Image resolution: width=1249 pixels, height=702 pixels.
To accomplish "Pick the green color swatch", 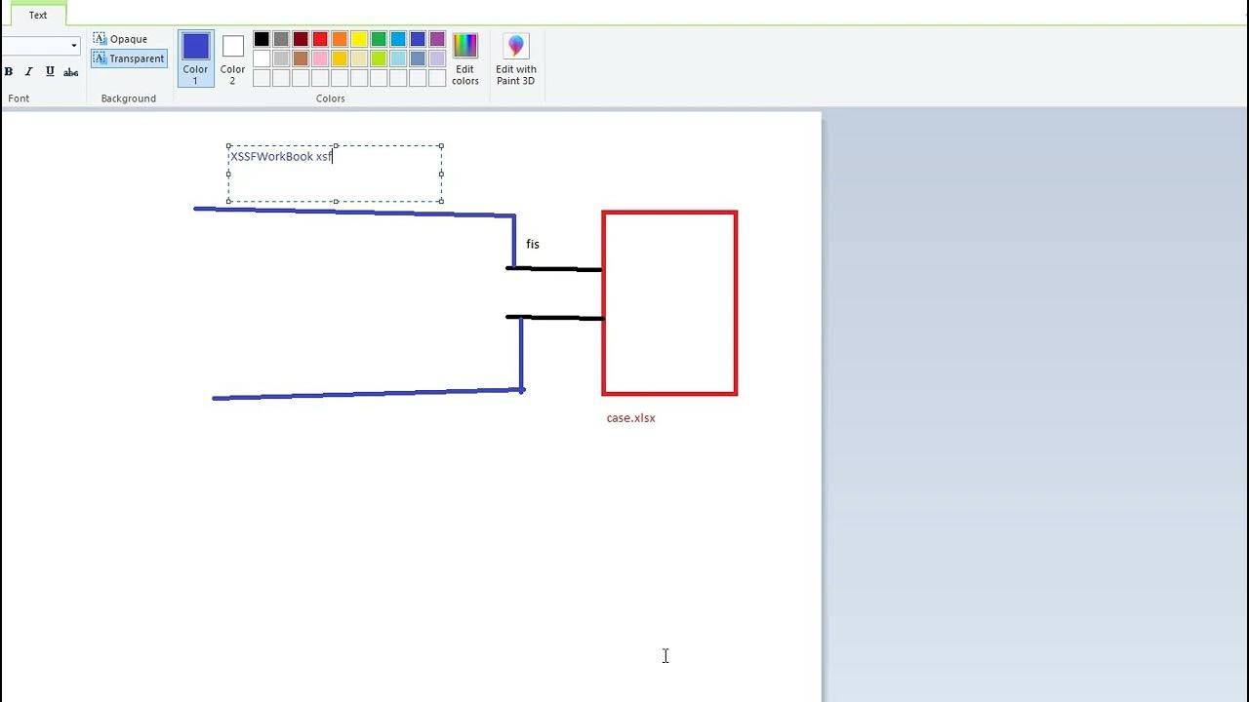I will tap(379, 39).
